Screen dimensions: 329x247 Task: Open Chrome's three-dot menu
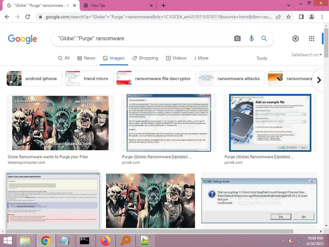(322, 17)
